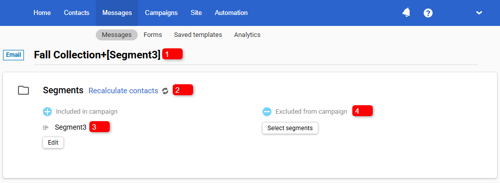Go to the Home menu

coord(42,13)
